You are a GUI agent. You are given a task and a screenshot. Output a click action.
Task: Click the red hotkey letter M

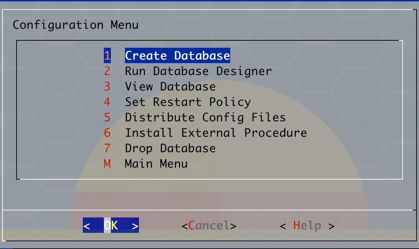click(x=107, y=164)
